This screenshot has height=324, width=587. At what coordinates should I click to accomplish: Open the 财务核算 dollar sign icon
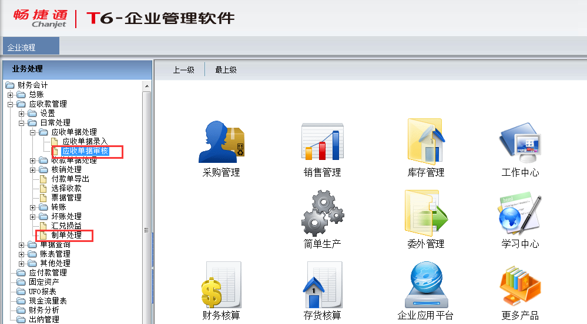[x=222, y=285]
